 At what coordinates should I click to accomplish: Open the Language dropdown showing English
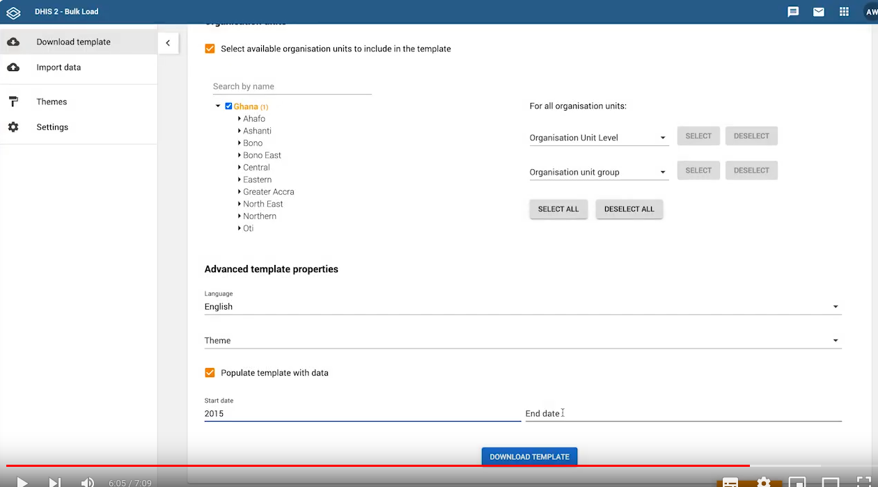[522, 307]
